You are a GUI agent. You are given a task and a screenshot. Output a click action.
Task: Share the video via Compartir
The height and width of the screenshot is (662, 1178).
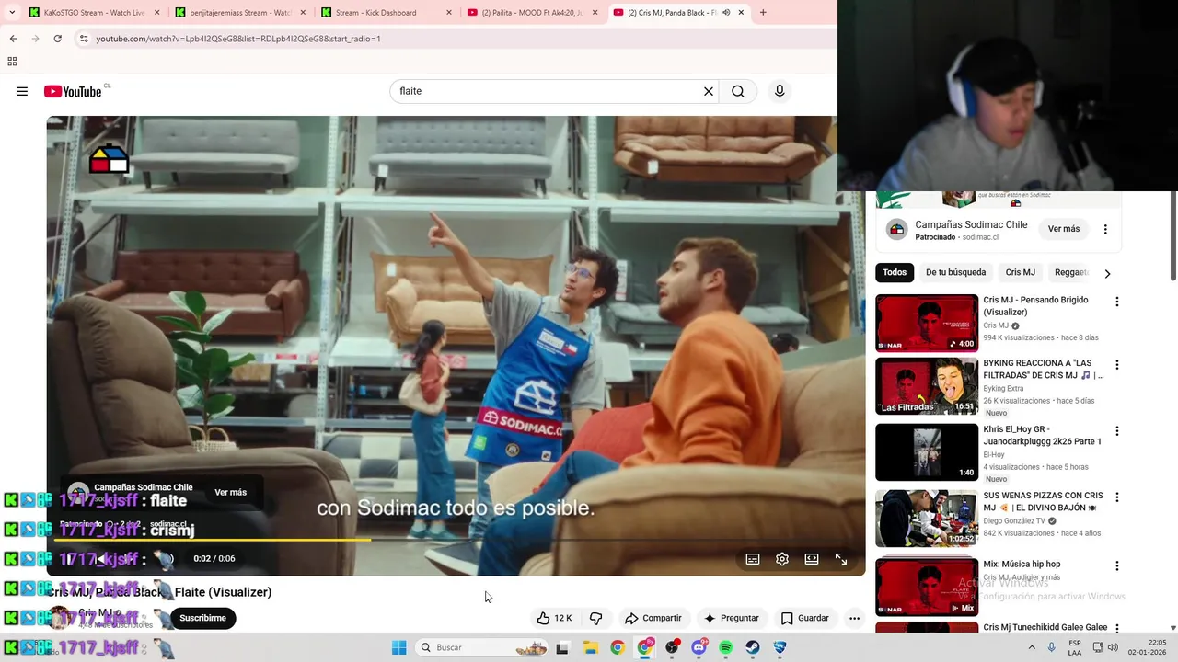[653, 618]
